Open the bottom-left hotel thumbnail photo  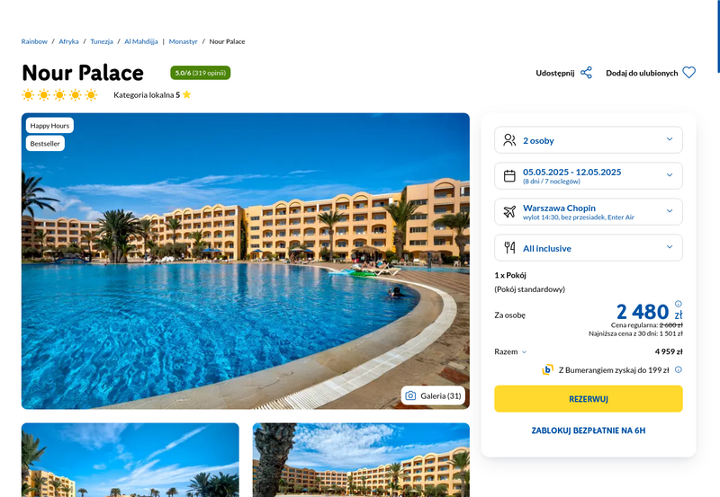(x=130, y=460)
